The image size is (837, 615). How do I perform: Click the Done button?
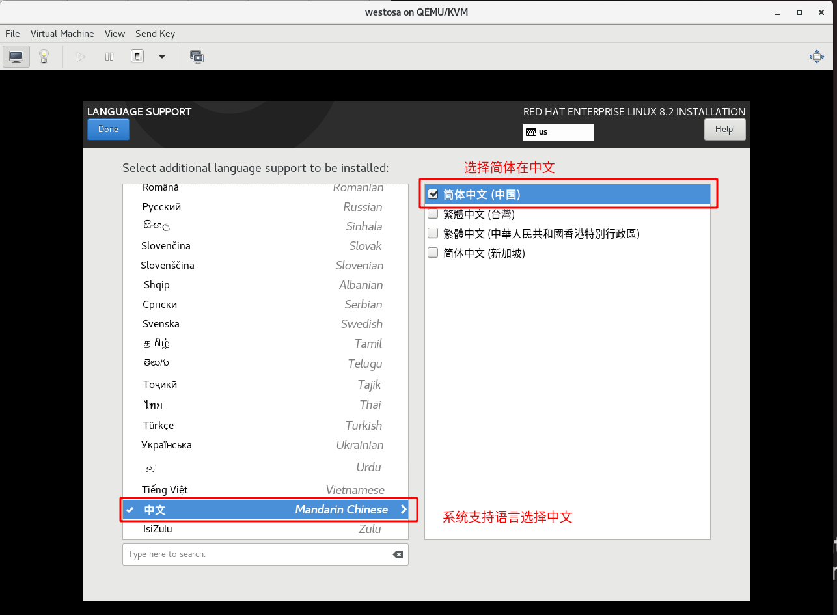pyautogui.click(x=108, y=130)
